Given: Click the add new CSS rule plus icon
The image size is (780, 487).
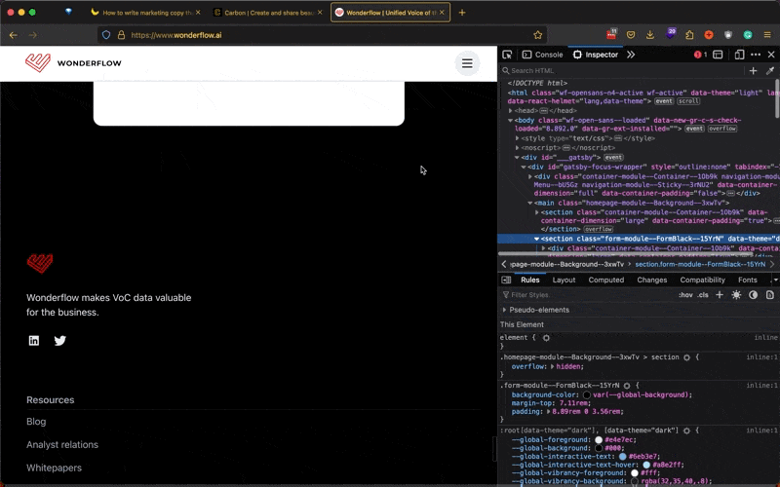Looking at the screenshot, I should point(720,295).
